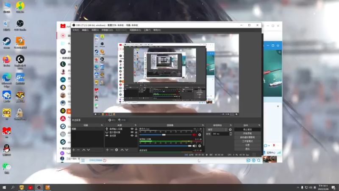This screenshot has height=191, width=339.
Task: Open Steam desktop shortcut
Action: [x=7, y=43]
